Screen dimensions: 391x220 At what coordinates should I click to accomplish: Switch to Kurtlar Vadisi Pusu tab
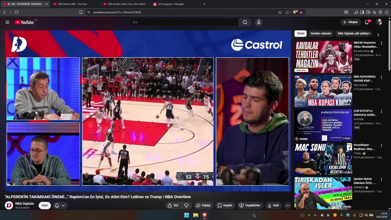click(x=125, y=4)
